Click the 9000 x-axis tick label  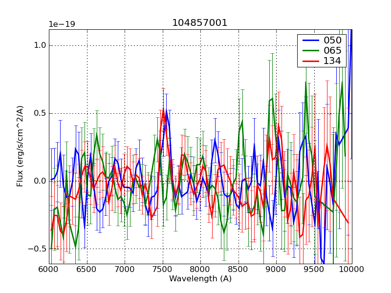click(276, 270)
